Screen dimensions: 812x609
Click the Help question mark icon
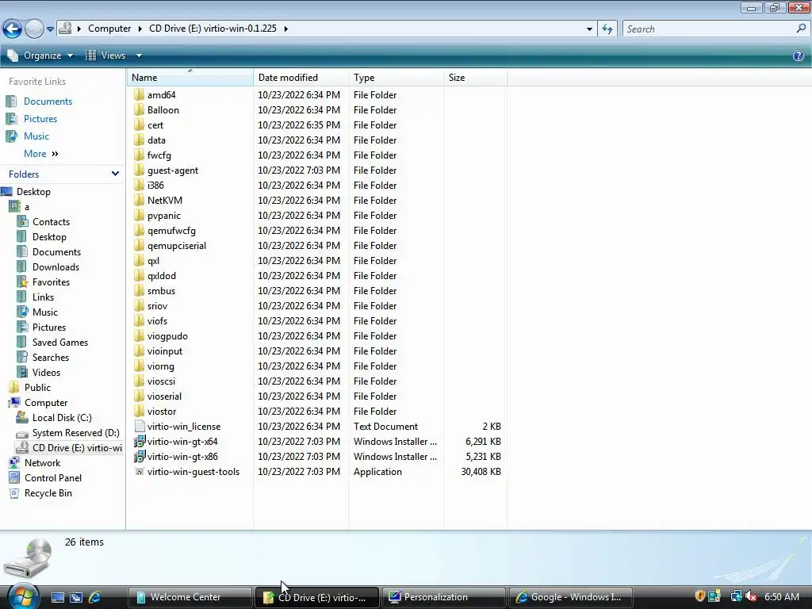click(798, 56)
